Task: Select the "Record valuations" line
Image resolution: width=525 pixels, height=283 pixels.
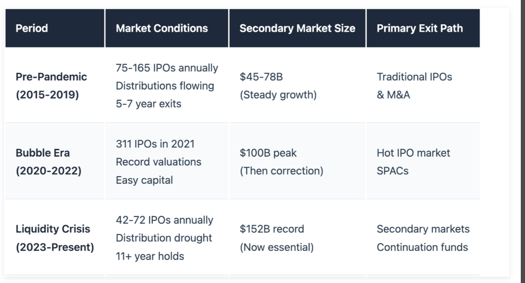Action: coord(158,162)
